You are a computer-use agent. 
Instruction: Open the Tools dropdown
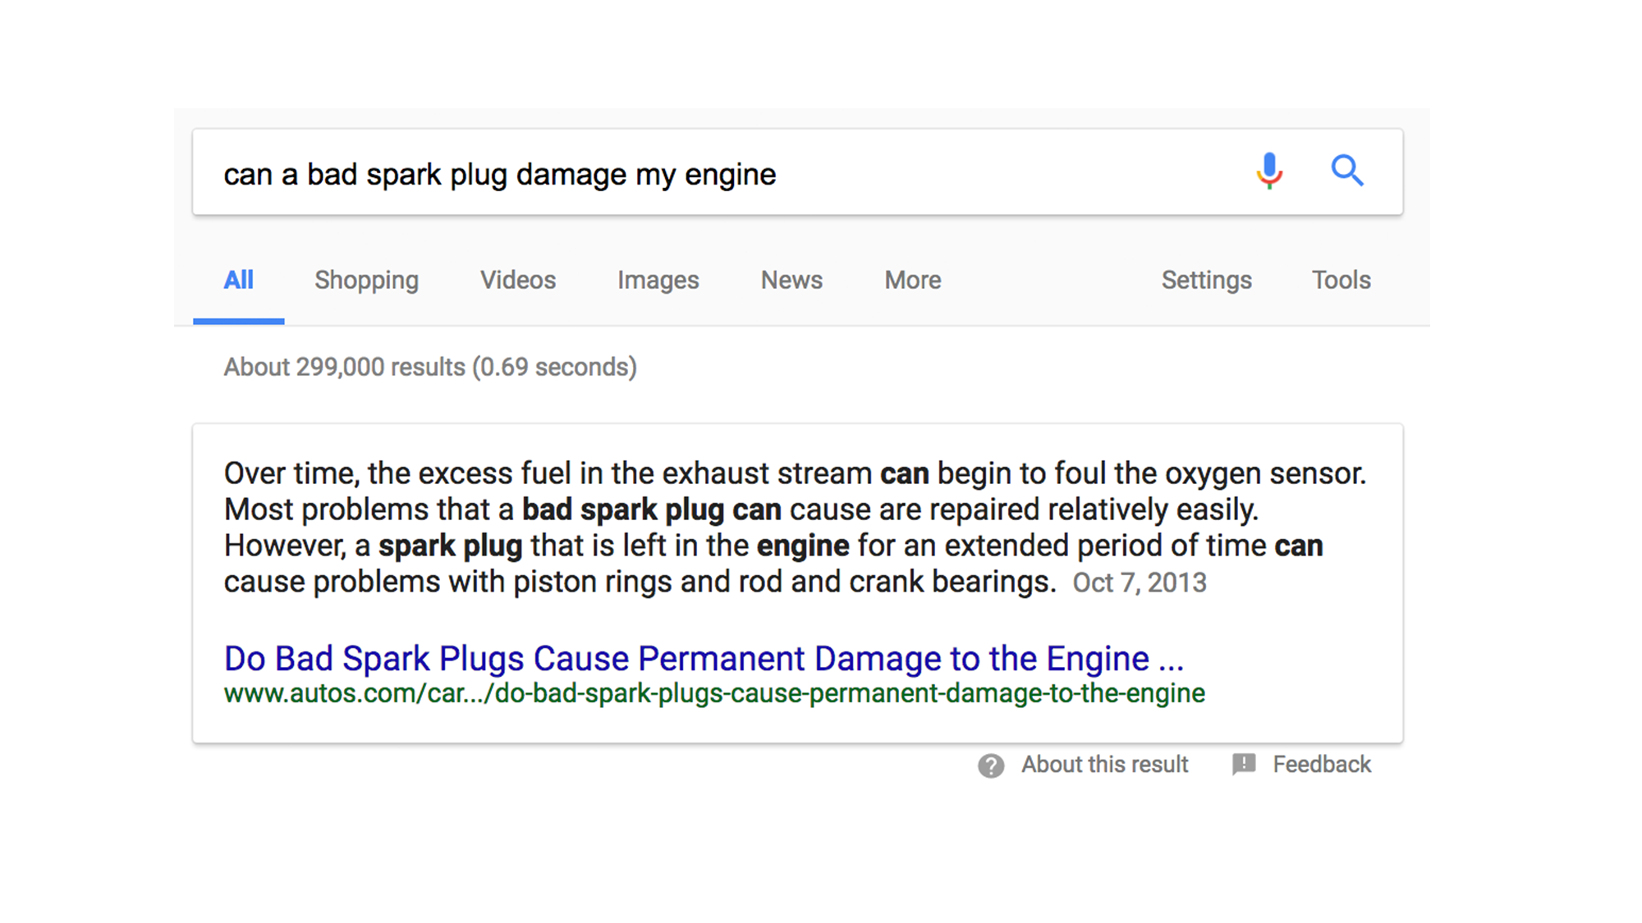pos(1340,280)
